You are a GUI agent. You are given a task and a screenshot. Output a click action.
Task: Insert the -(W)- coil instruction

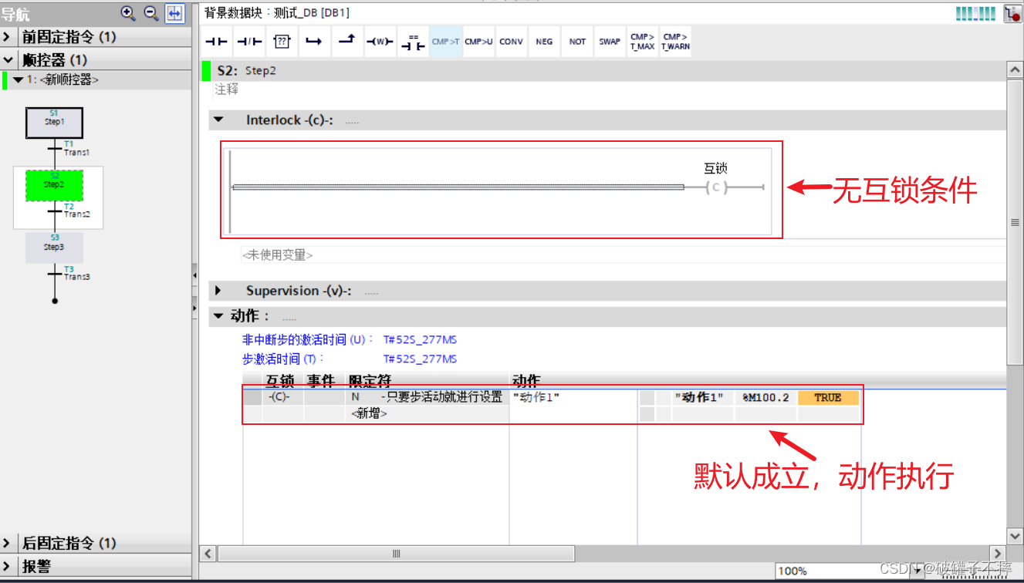click(x=380, y=42)
